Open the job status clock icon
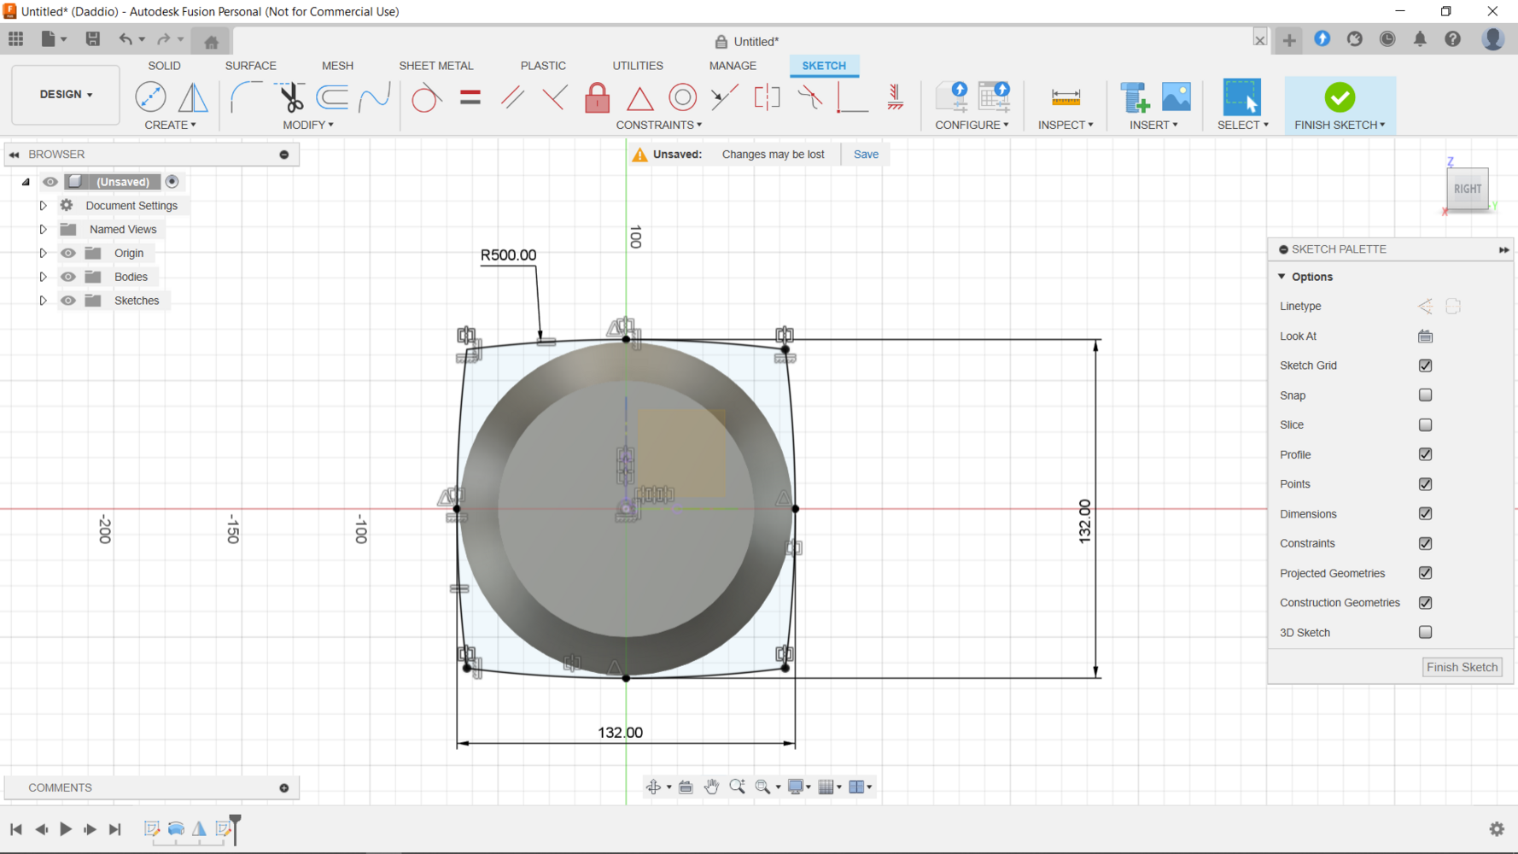The image size is (1518, 854). pos(1387,39)
